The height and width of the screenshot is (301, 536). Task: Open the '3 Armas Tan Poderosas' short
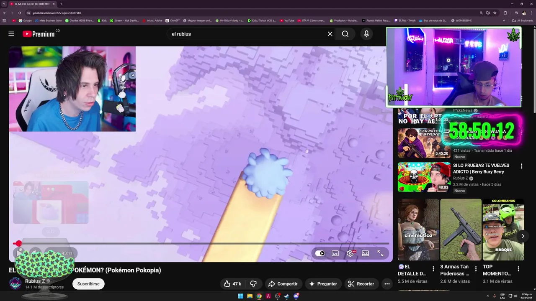point(461,230)
